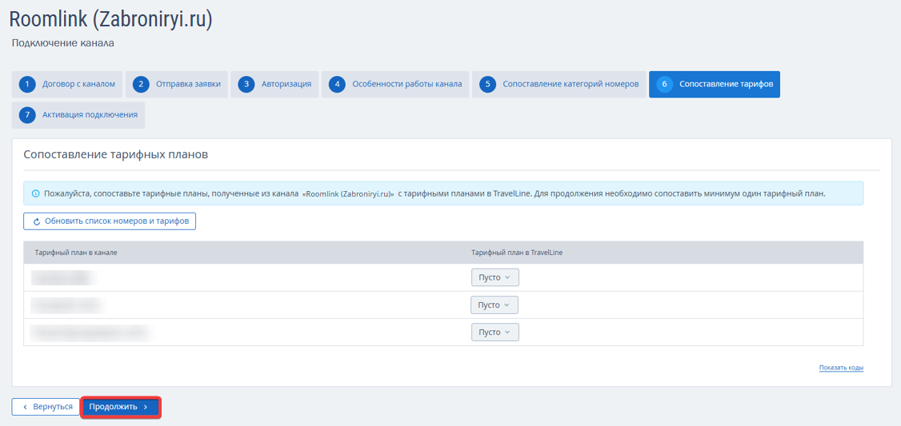Click the step 2 number circle icon

pos(142,84)
